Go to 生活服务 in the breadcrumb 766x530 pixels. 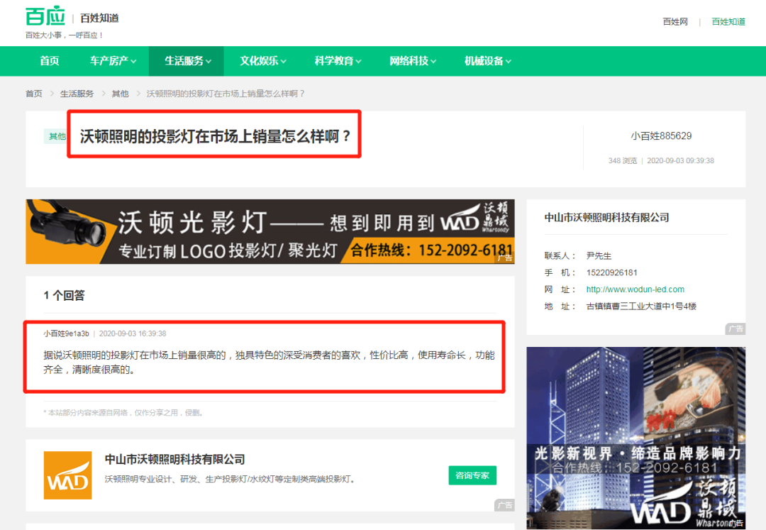[77, 93]
